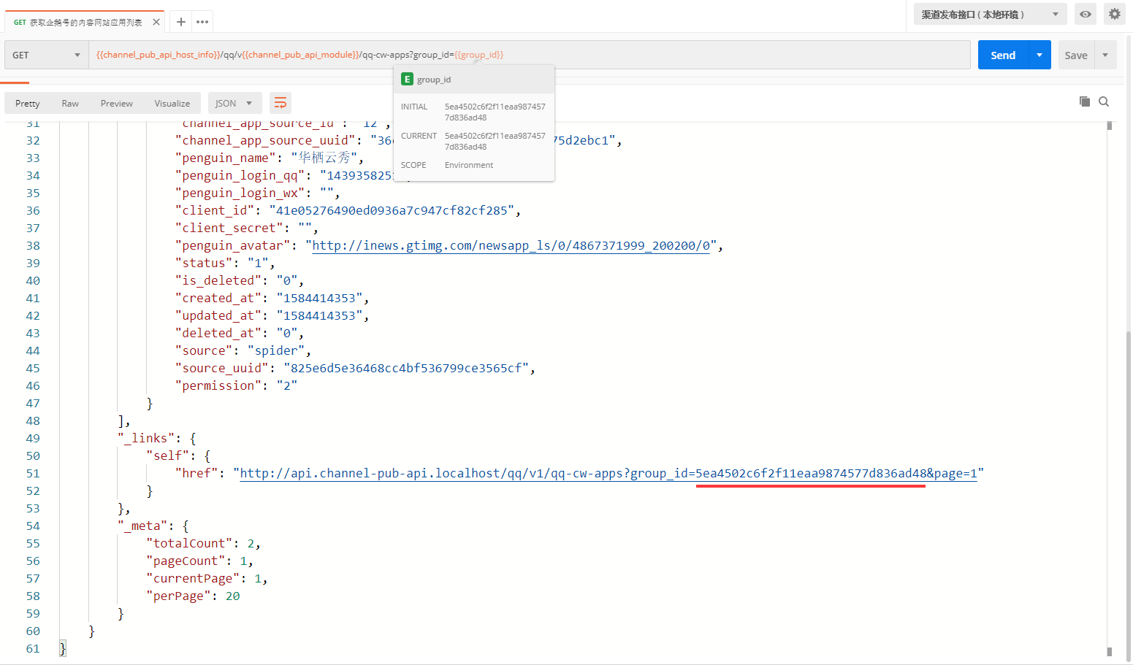Viewport: 1133px width, 665px height.
Task: Toggle the response line wrap icon
Action: (x=280, y=103)
